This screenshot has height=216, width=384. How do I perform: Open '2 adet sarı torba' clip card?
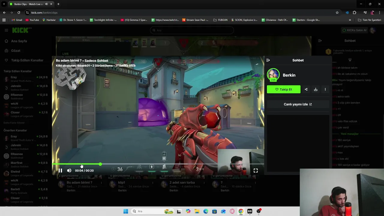(182, 182)
